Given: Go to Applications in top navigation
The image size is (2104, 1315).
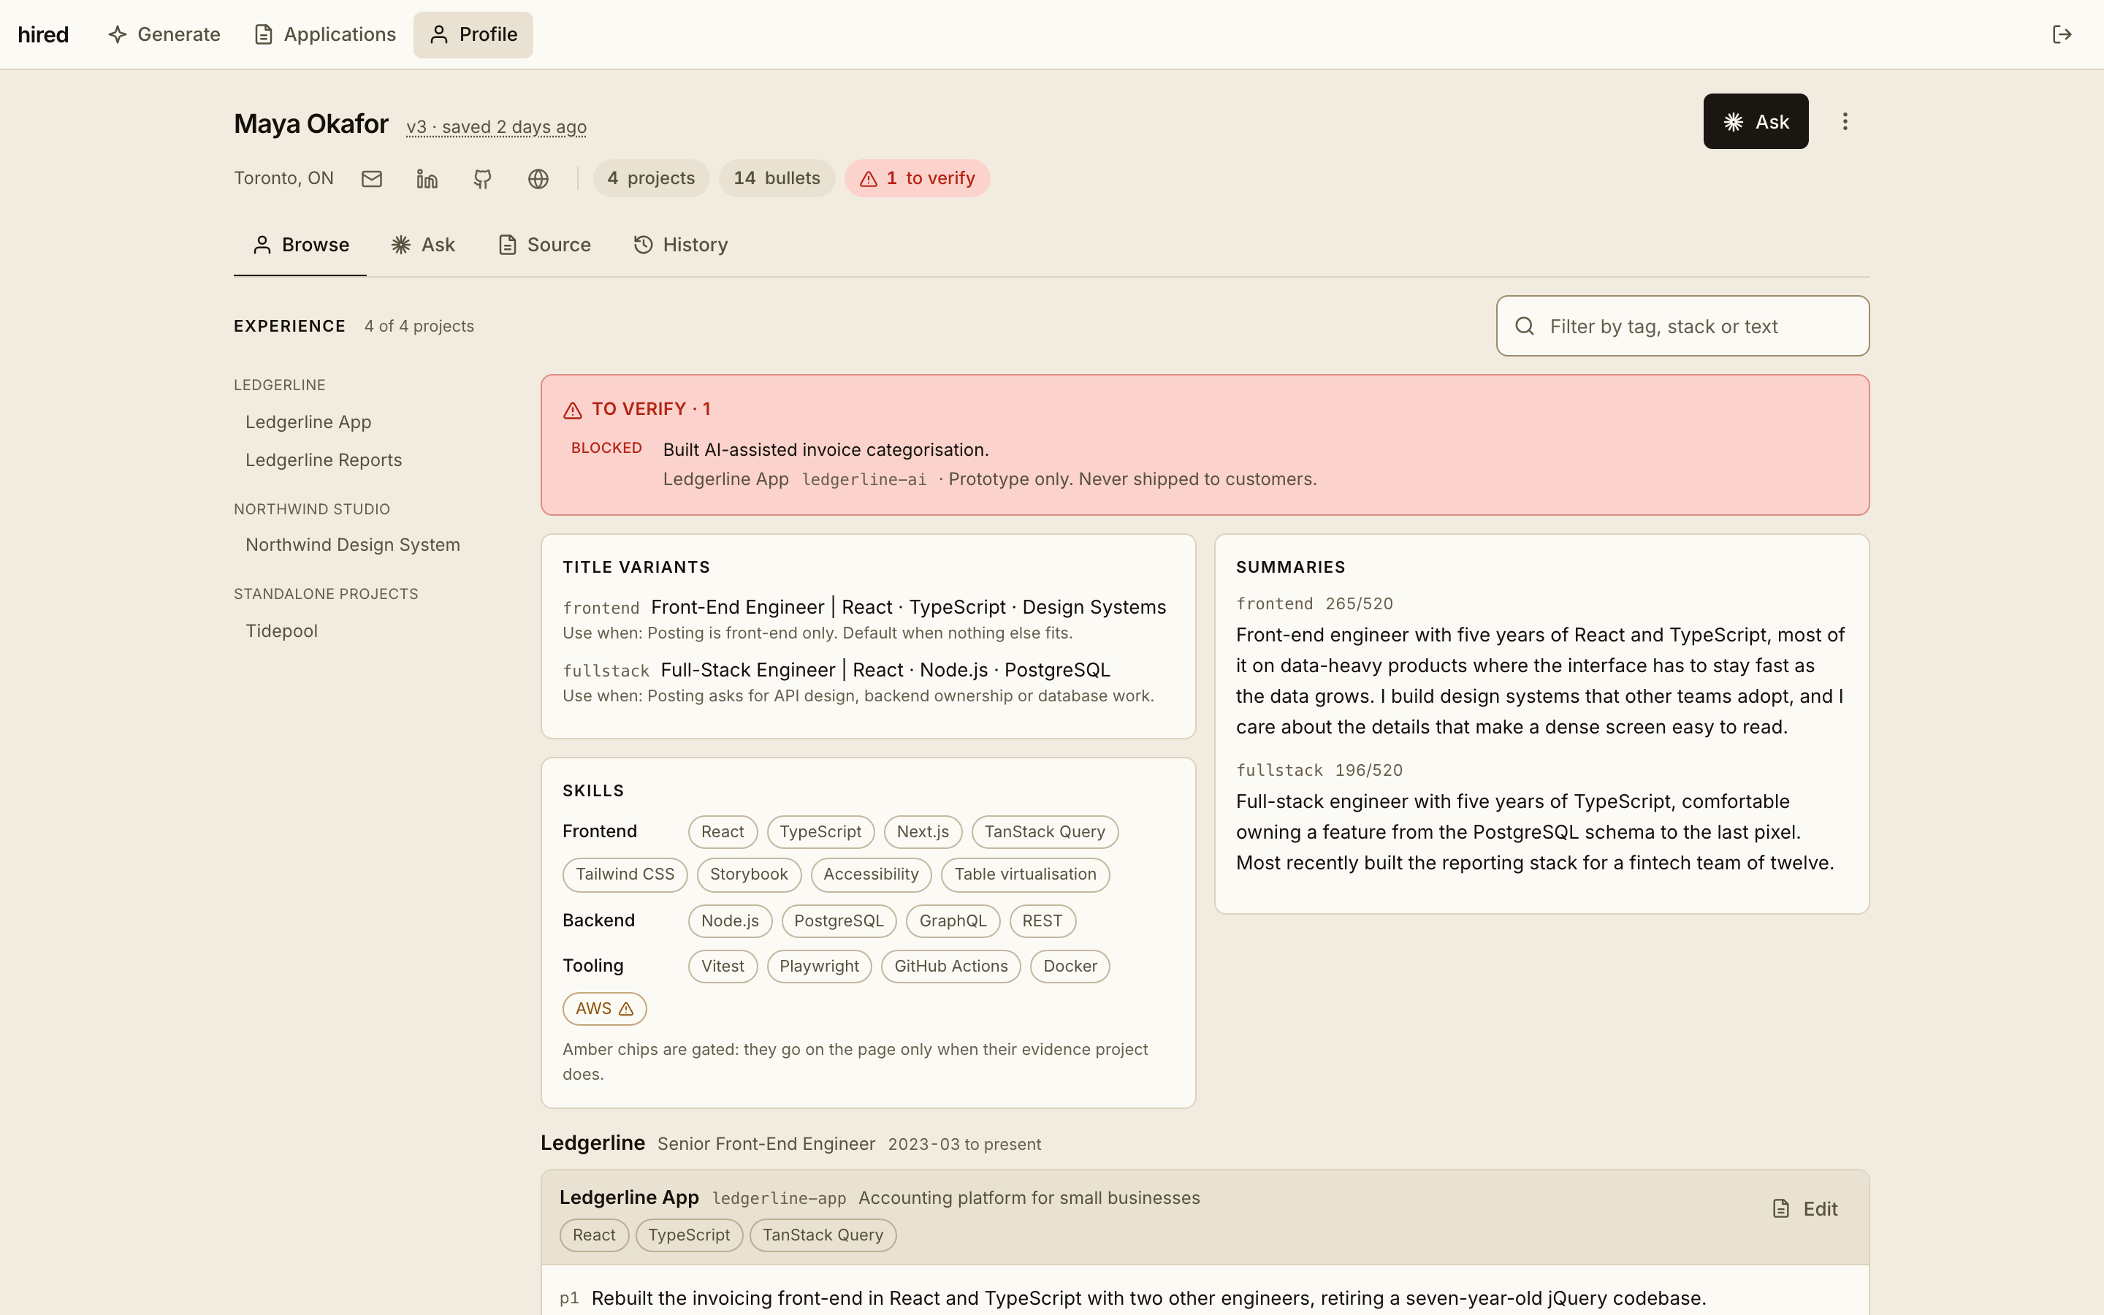Looking at the screenshot, I should 325,35.
